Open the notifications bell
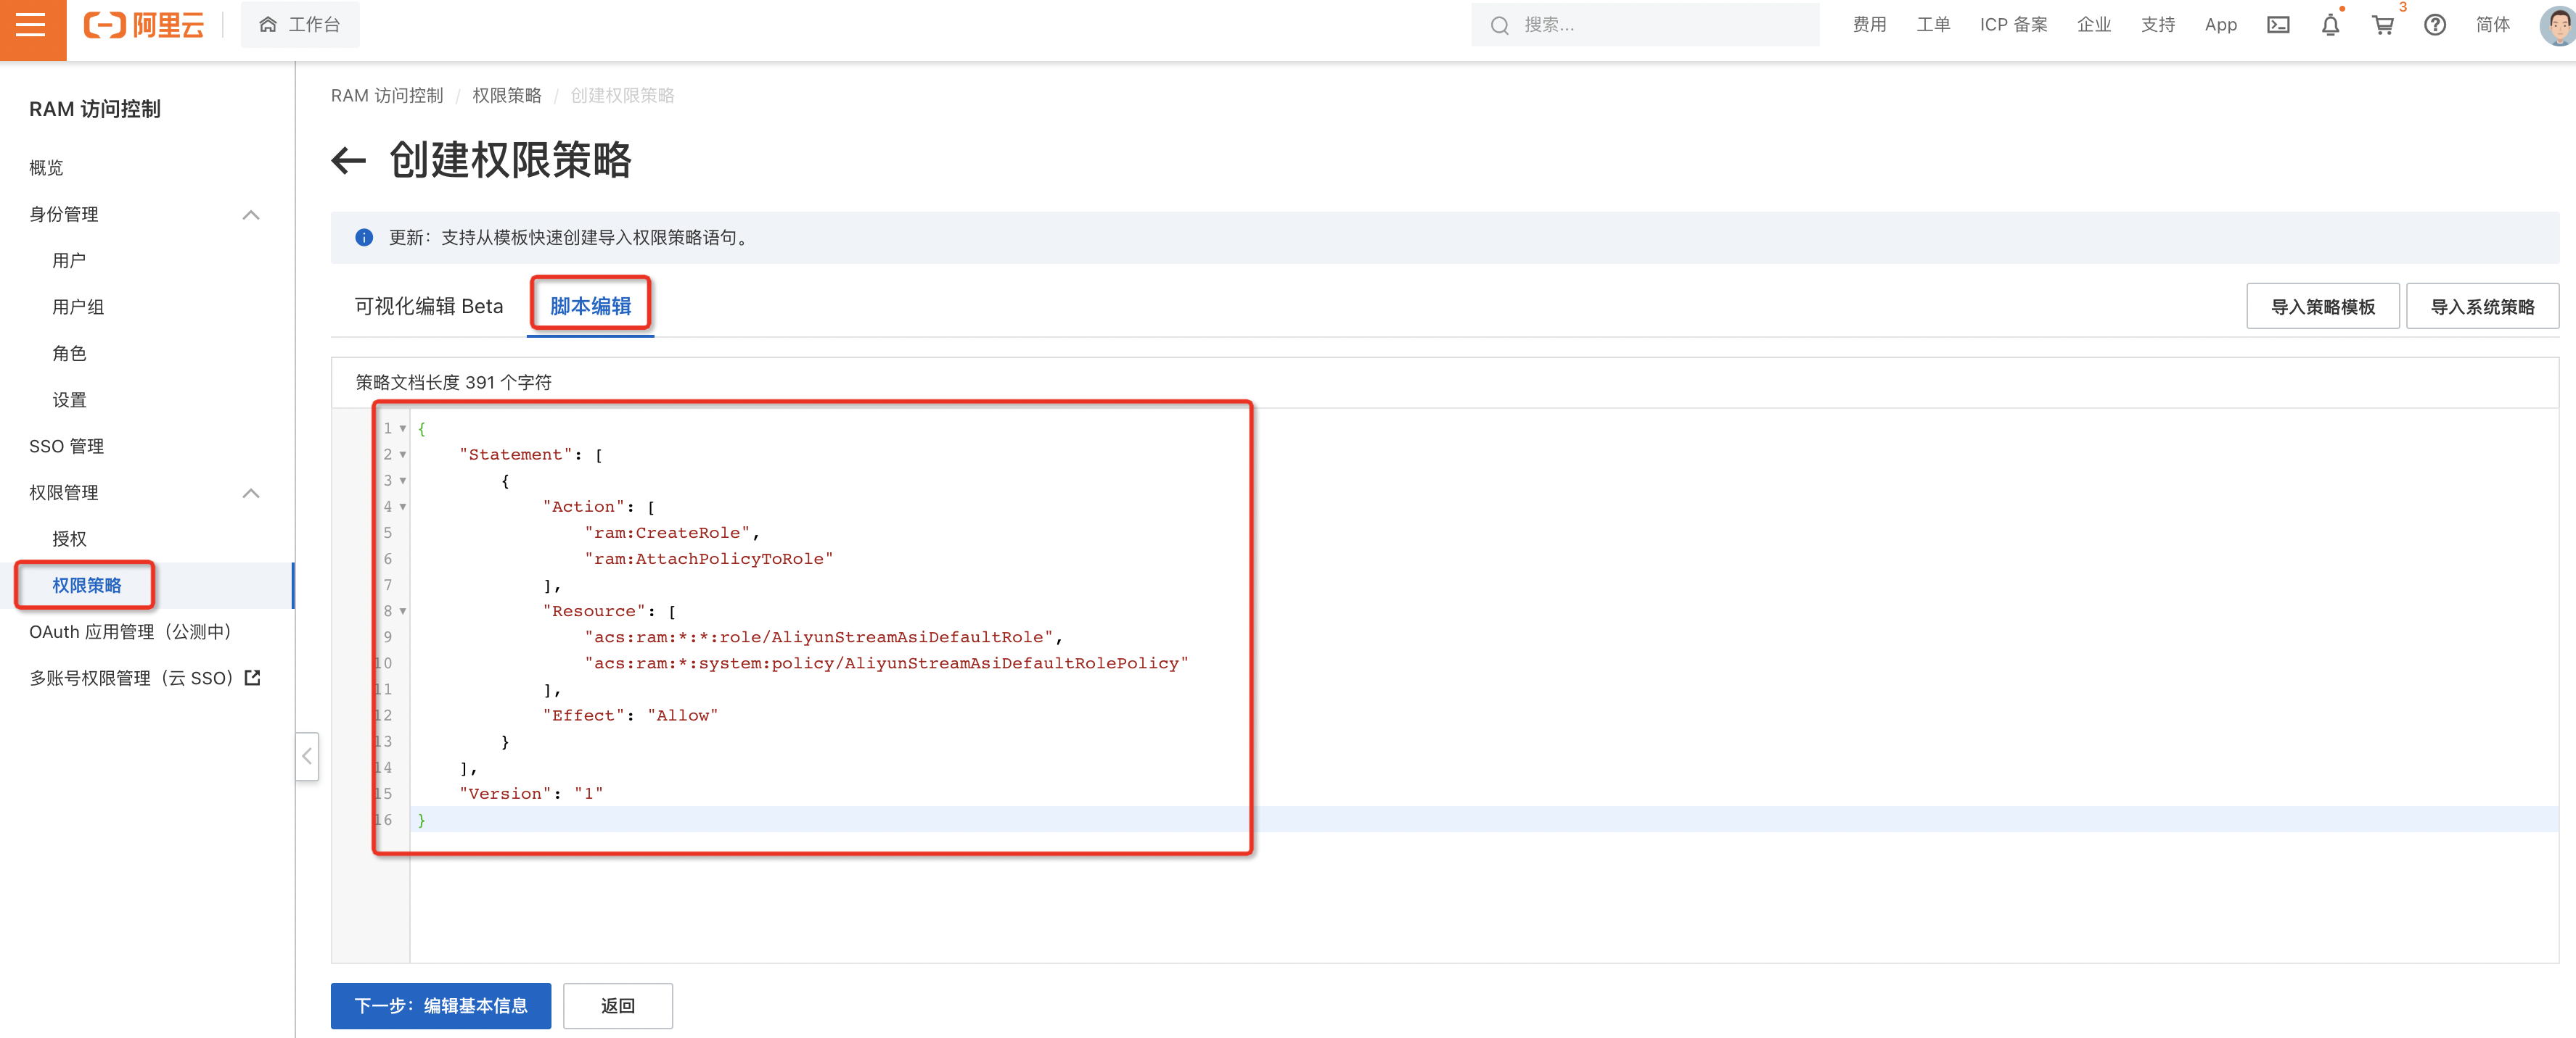 click(2329, 26)
